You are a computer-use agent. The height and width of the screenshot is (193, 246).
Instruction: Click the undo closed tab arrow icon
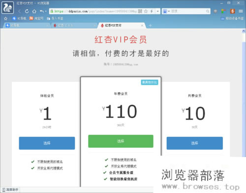coord(42,11)
